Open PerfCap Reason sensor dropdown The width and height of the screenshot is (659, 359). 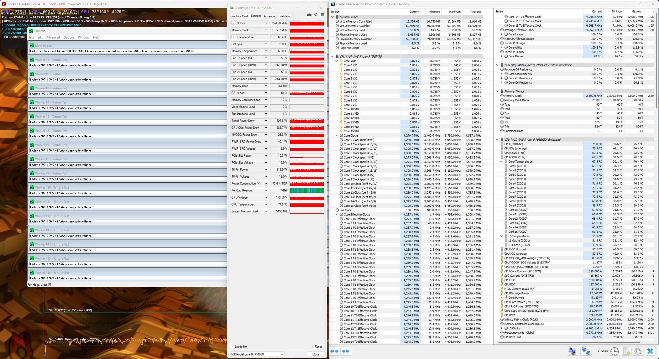(x=266, y=190)
